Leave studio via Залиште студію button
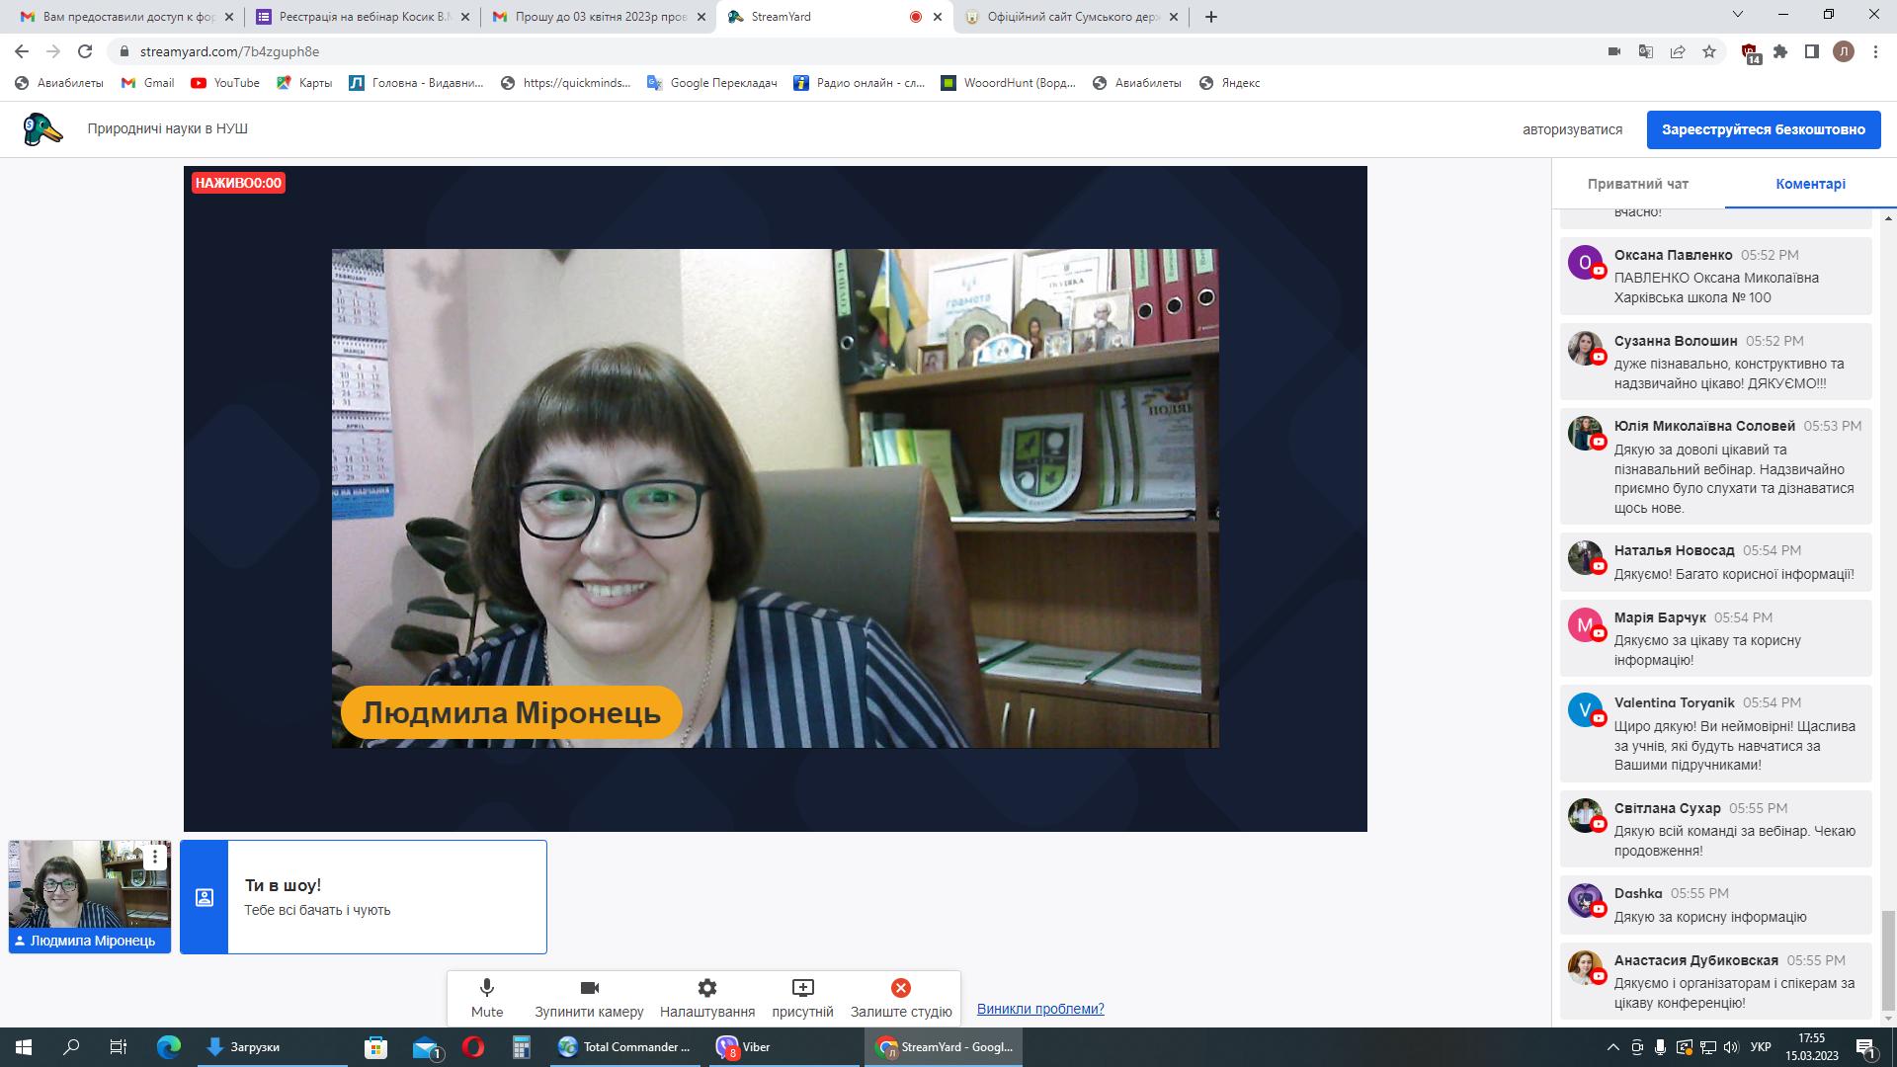1897x1067 pixels. (x=901, y=998)
